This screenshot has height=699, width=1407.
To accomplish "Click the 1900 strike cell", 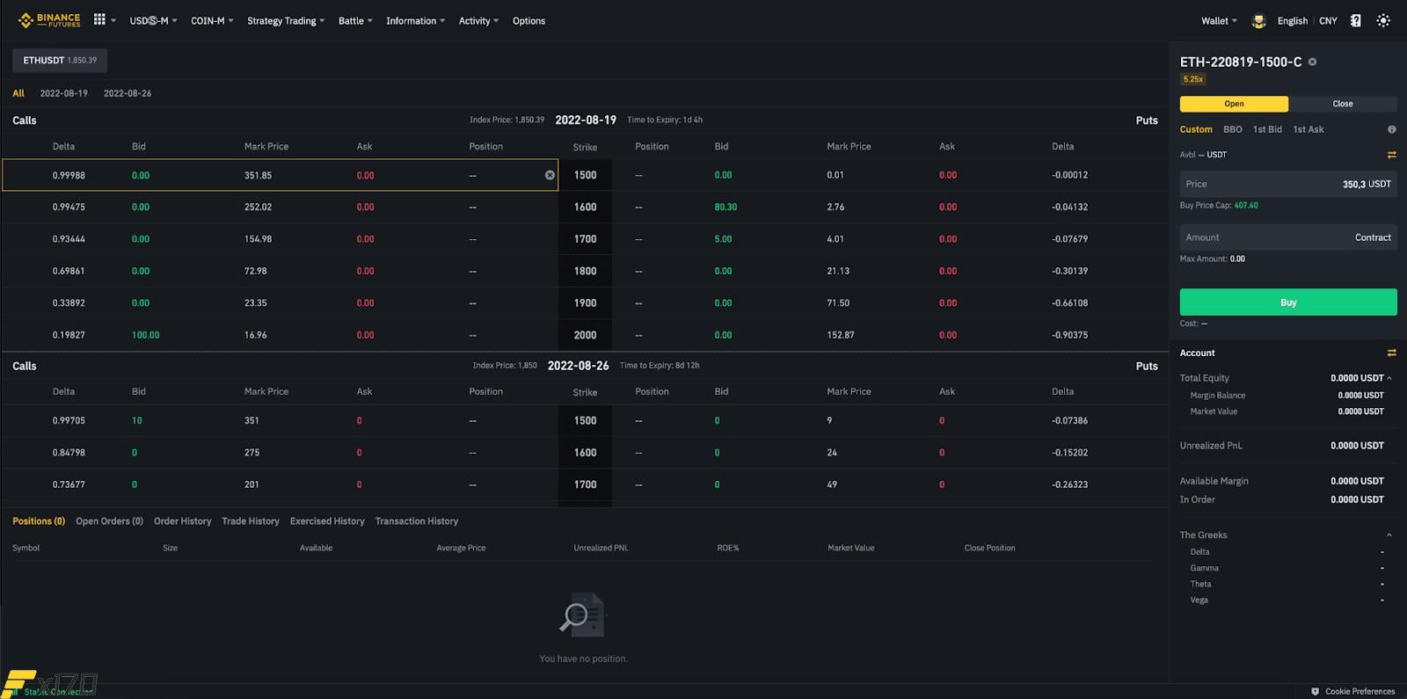I will pyautogui.click(x=585, y=303).
